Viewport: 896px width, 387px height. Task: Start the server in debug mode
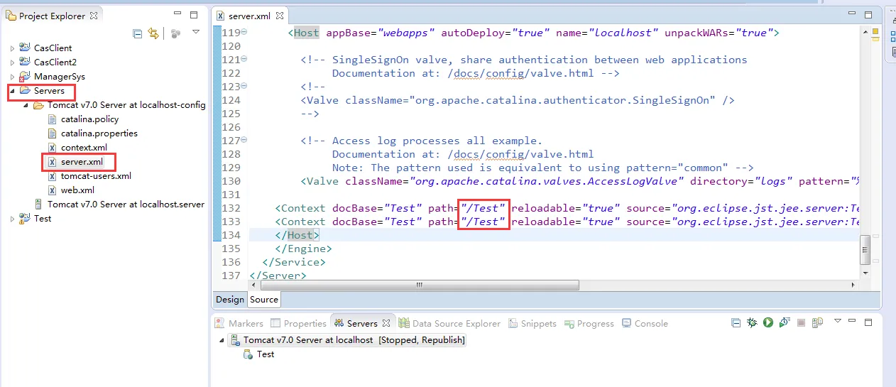click(753, 323)
